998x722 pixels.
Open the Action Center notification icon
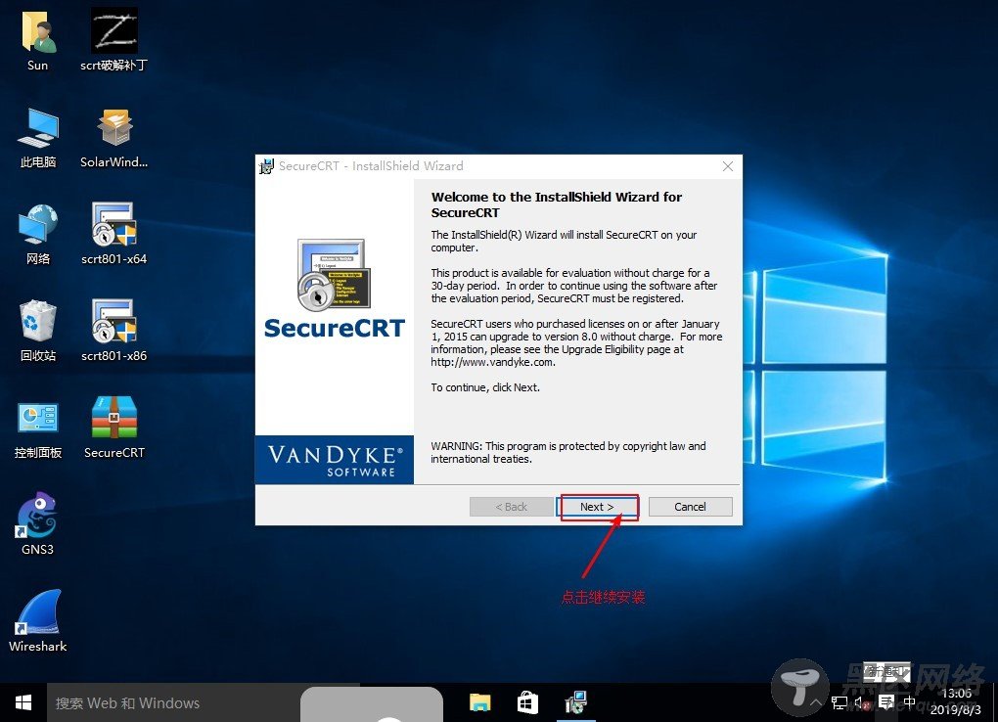tap(886, 702)
